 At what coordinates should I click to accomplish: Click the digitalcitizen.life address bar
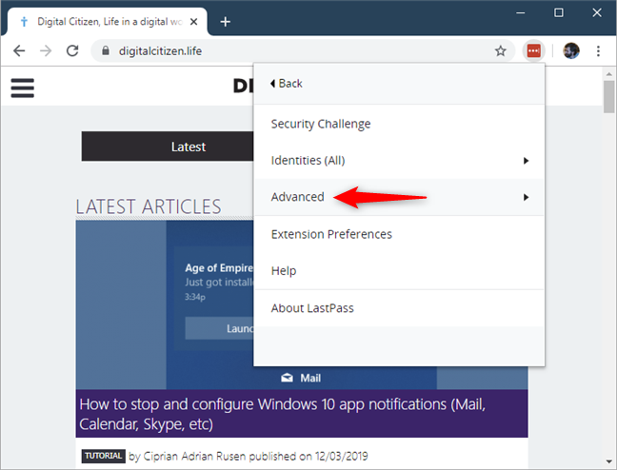point(303,50)
